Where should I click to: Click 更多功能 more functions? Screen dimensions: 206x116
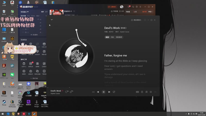pos(34,78)
